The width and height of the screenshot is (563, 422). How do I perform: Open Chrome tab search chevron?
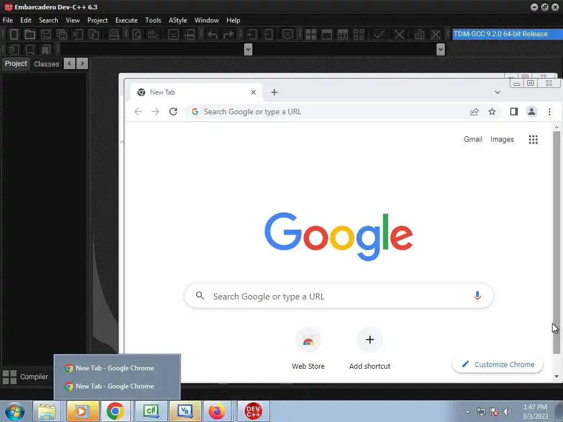click(x=497, y=92)
